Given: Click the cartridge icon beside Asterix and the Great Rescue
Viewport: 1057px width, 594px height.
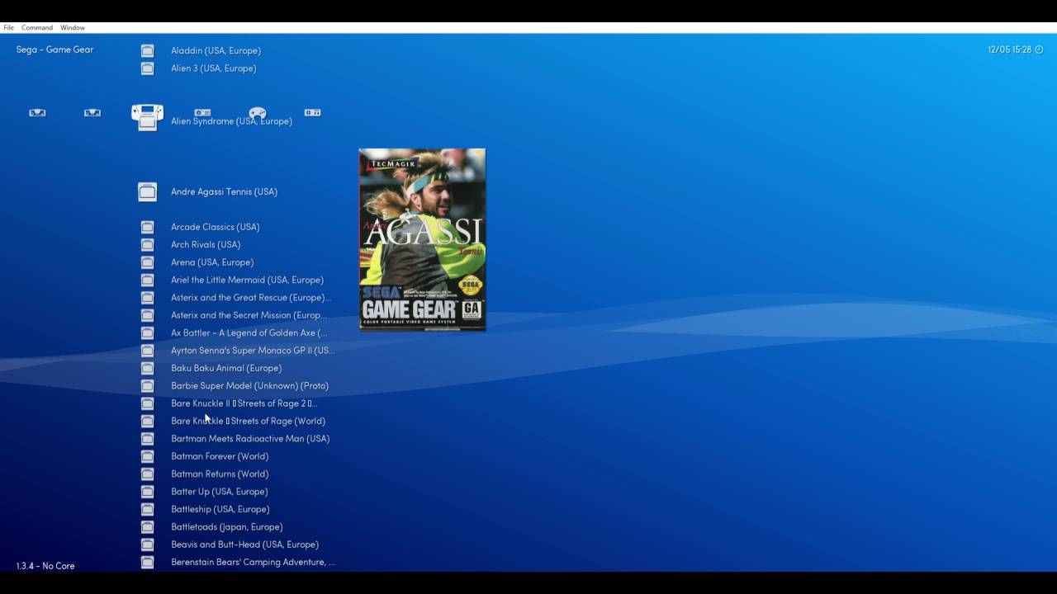Looking at the screenshot, I should click(x=147, y=297).
